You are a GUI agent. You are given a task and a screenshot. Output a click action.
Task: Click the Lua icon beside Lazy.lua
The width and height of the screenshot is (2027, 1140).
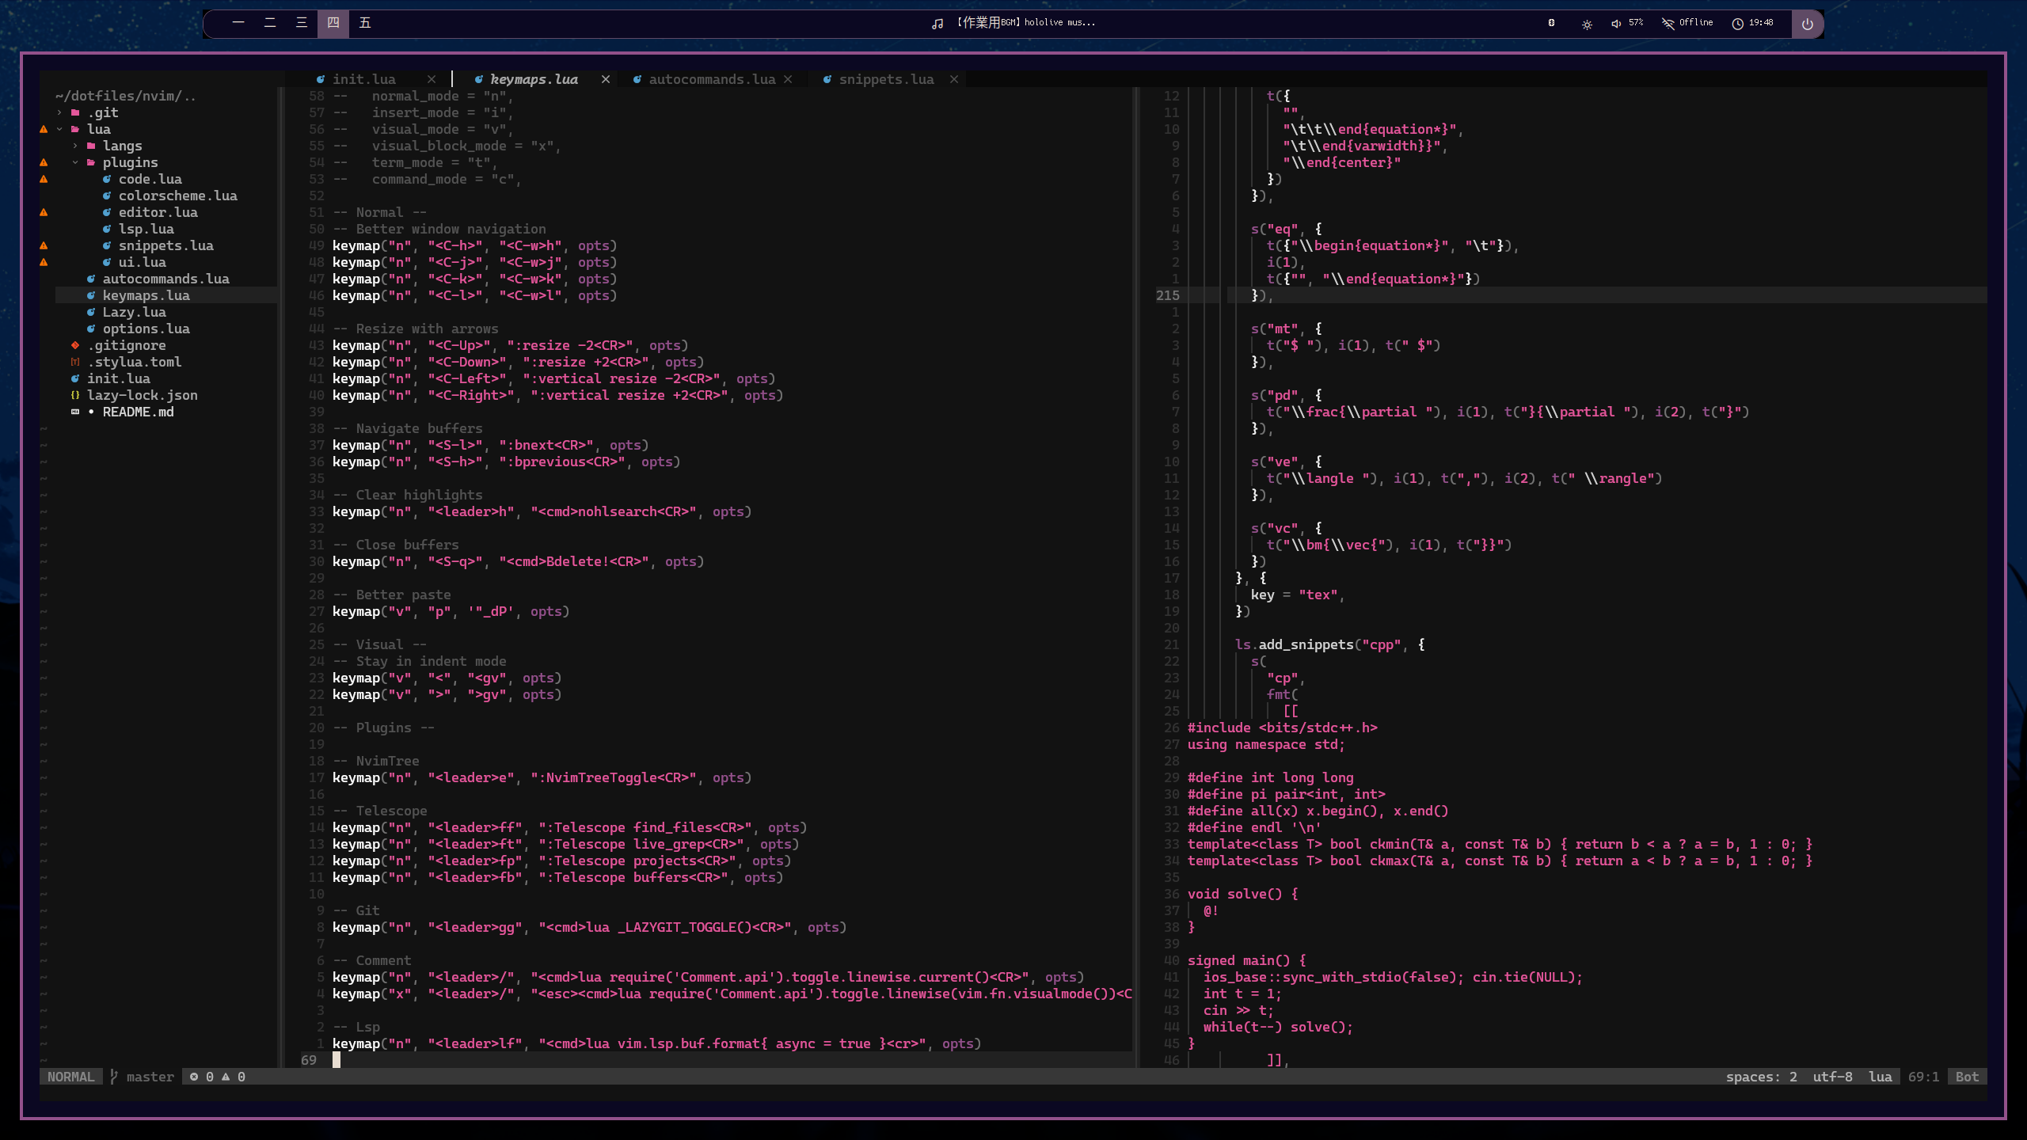tap(91, 312)
